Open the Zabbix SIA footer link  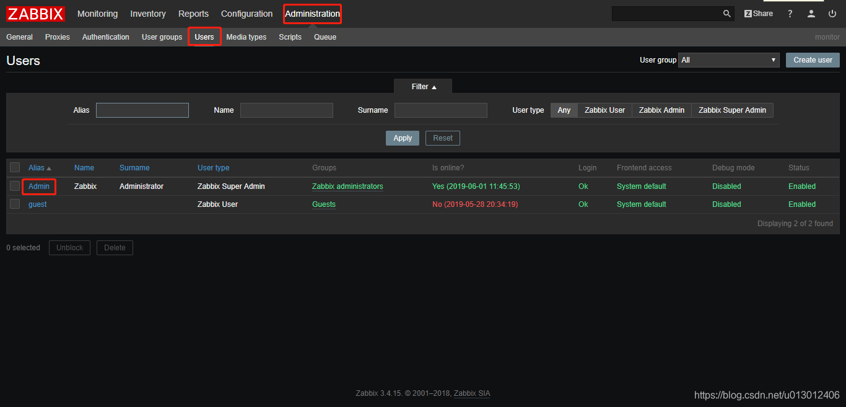coord(472,393)
